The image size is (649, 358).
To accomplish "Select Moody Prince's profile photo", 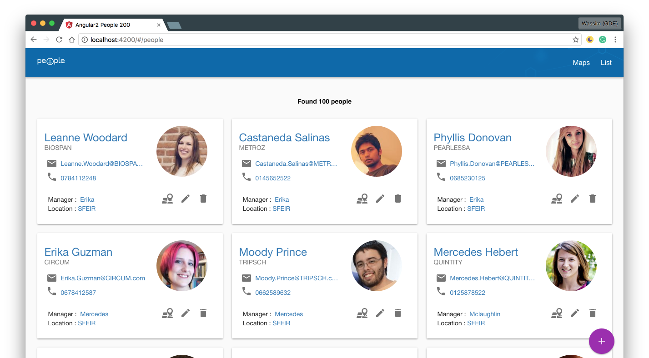I will [376, 266].
